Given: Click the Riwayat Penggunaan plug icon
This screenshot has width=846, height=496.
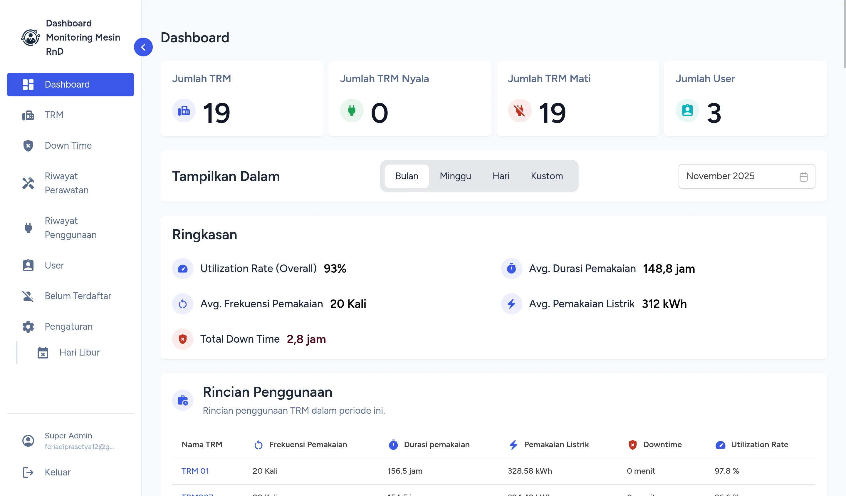Looking at the screenshot, I should (x=28, y=228).
